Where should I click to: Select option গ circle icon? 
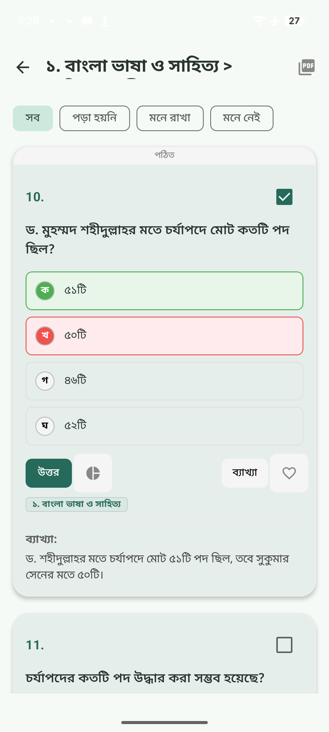pos(45,381)
